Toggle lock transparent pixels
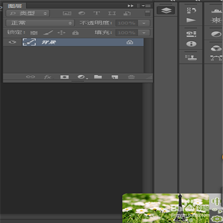This screenshot has width=223, height=223. (34, 33)
